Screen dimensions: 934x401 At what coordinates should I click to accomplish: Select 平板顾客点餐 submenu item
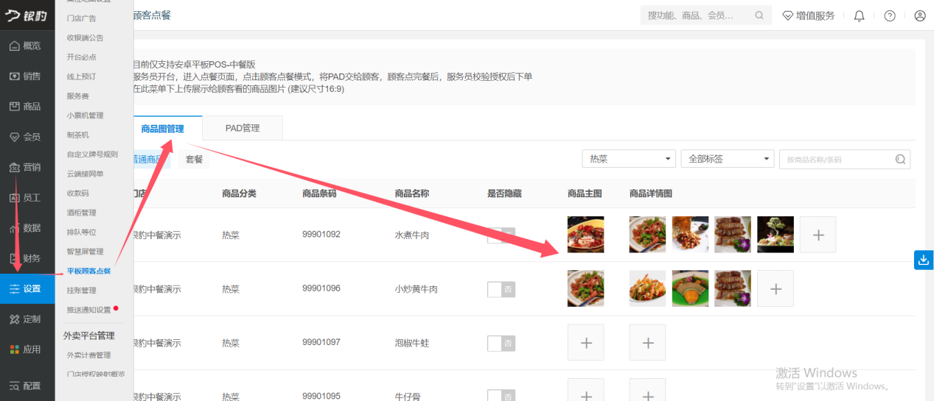(88, 271)
